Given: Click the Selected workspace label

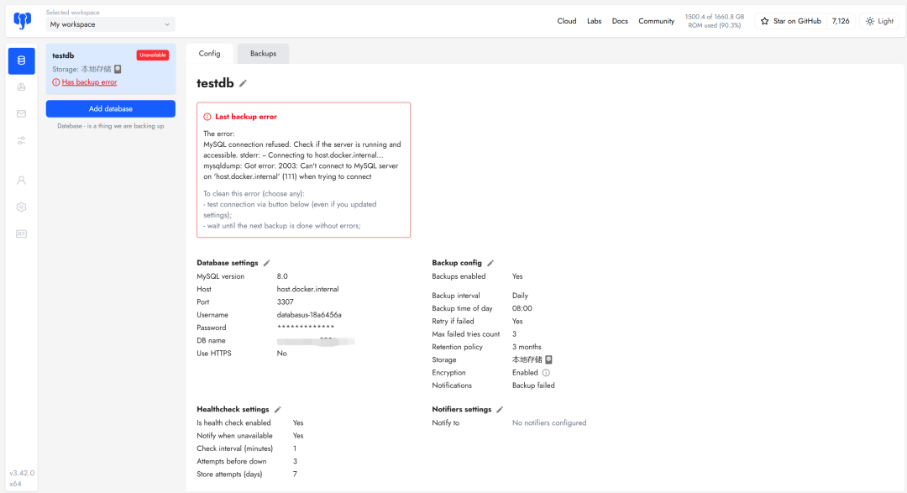Looking at the screenshot, I should [x=73, y=12].
